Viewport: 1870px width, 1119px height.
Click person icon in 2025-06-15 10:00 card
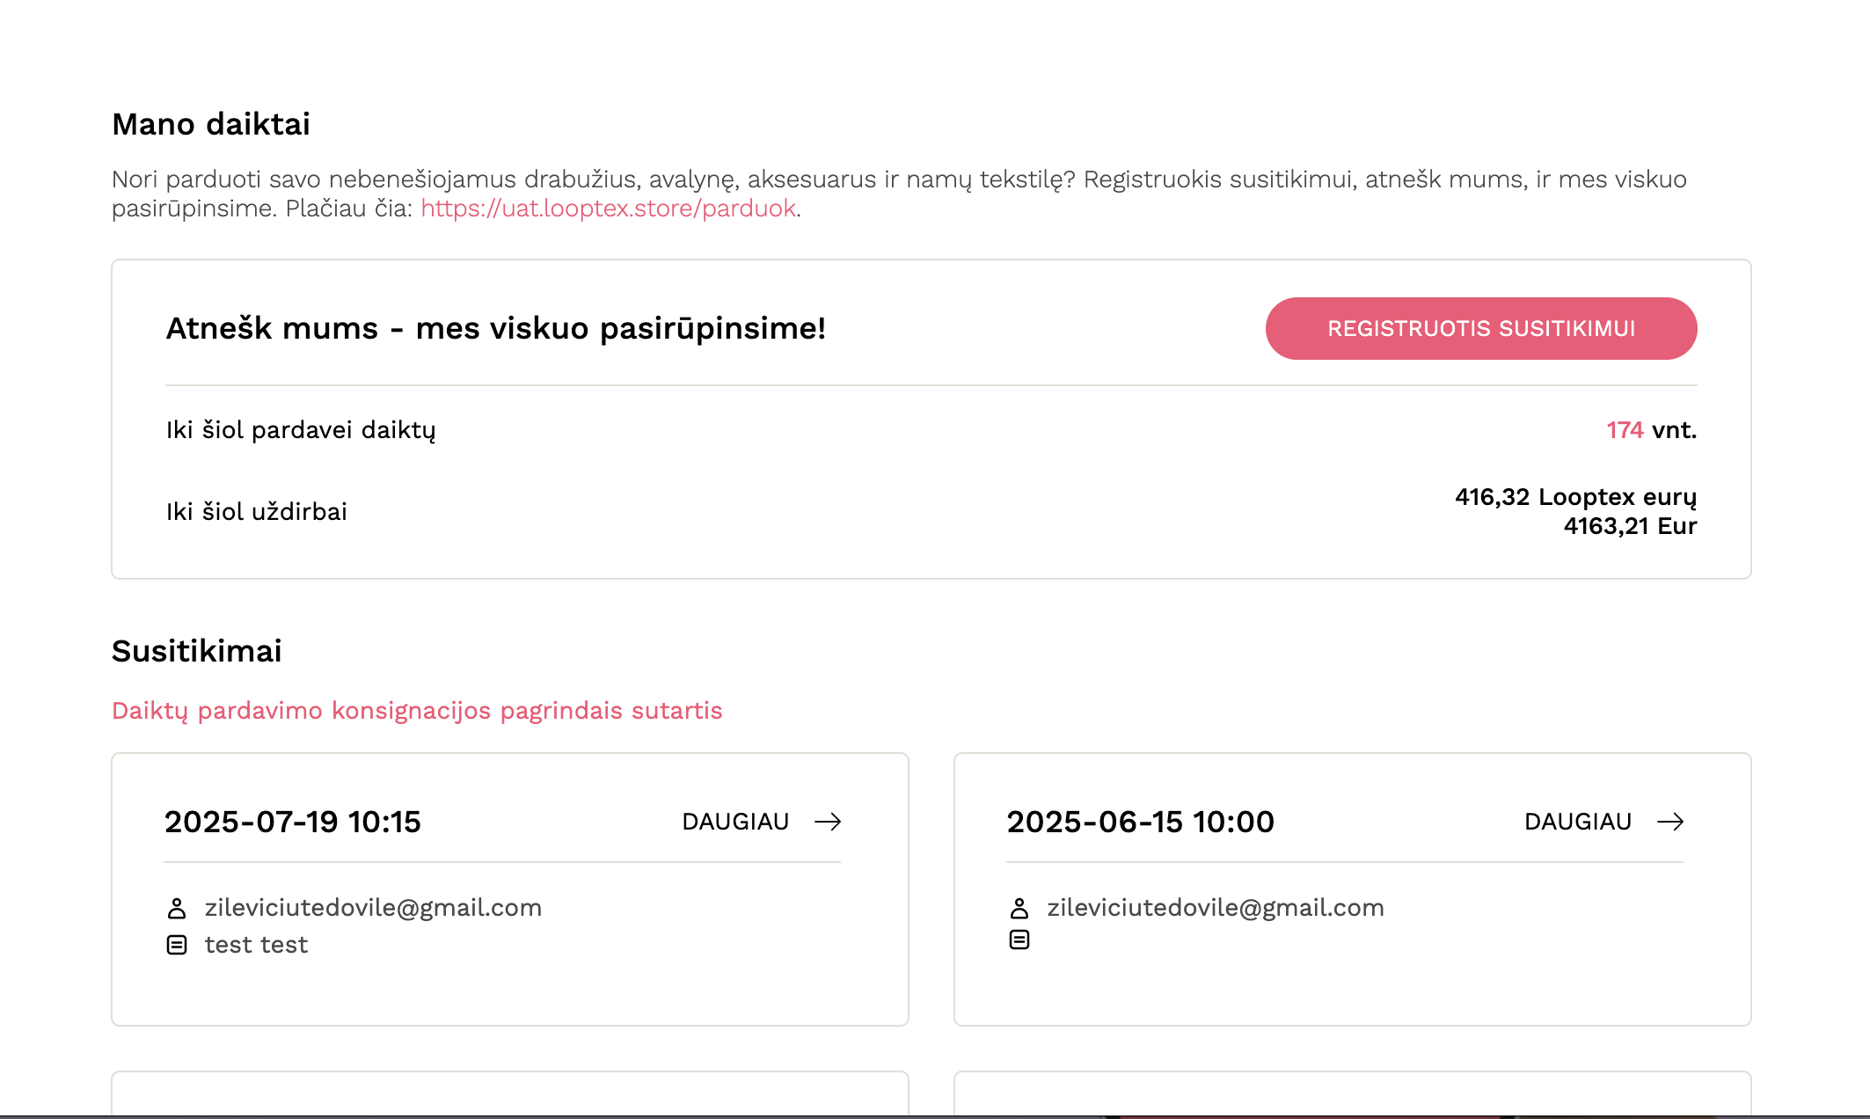(1019, 908)
